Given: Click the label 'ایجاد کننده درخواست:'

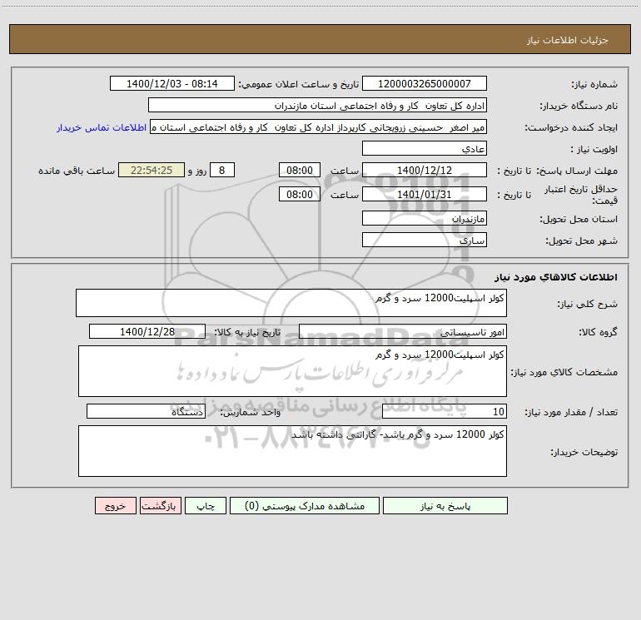Looking at the screenshot, I should 571,127.
